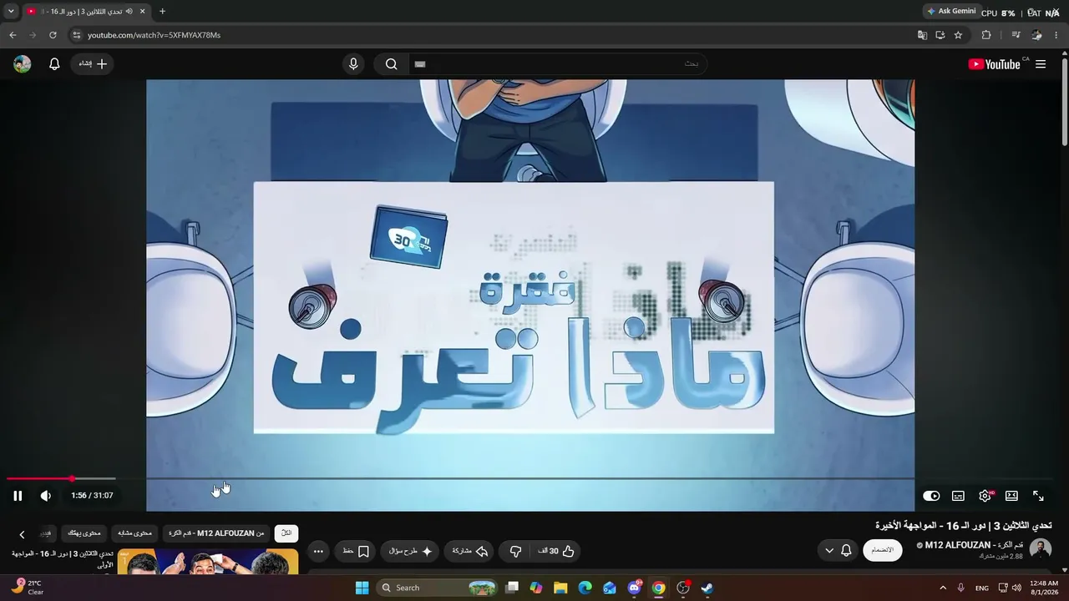
Task: Reload the current page
Action: click(x=53, y=35)
